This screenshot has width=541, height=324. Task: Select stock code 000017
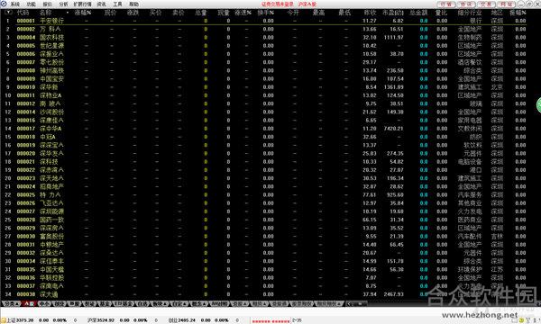(x=26, y=129)
